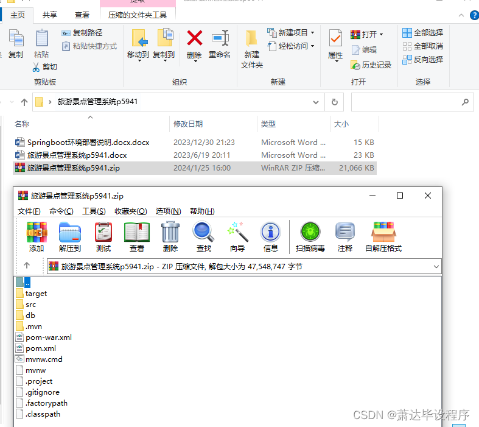Open the WinRAR Help (帮助) menu
This screenshot has height=427, width=479.
pos(202,211)
